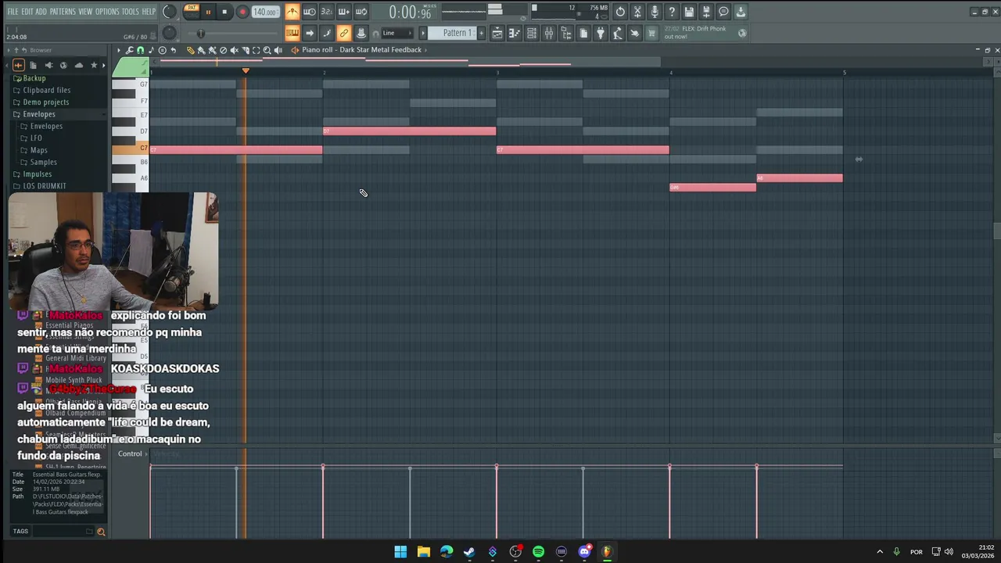Click the LFO subfolder in browser
Screen dimensions: 1001x563
36,138
